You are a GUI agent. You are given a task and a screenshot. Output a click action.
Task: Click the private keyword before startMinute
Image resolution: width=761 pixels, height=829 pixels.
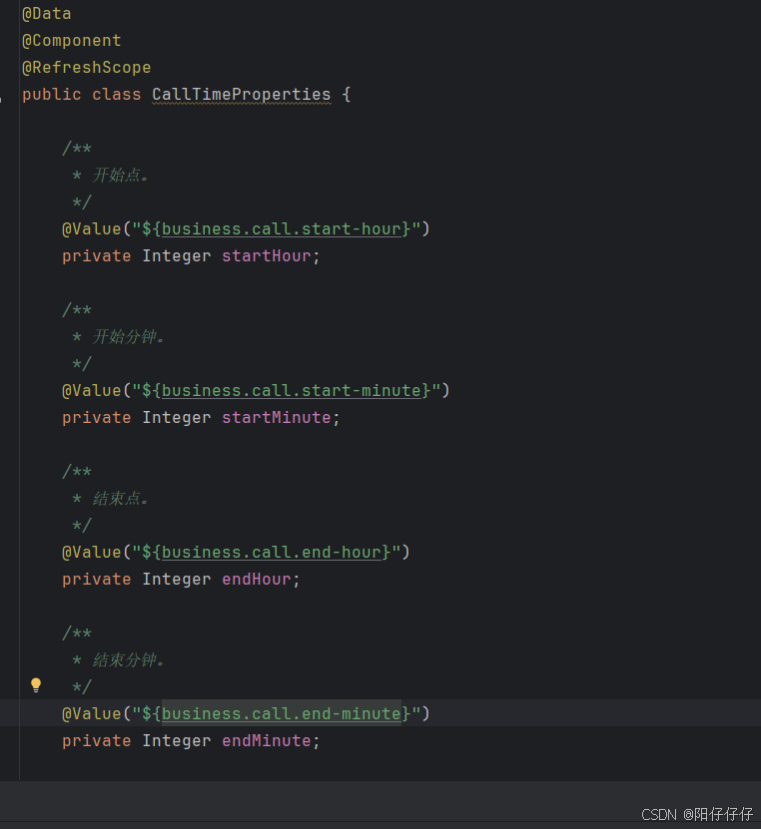point(96,418)
